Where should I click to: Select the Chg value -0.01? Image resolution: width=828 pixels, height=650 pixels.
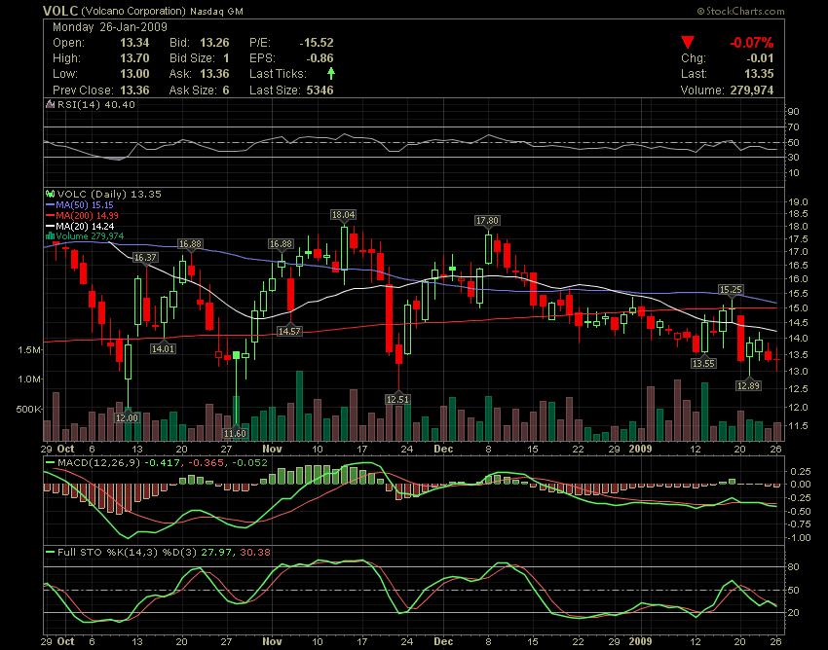[x=759, y=58]
